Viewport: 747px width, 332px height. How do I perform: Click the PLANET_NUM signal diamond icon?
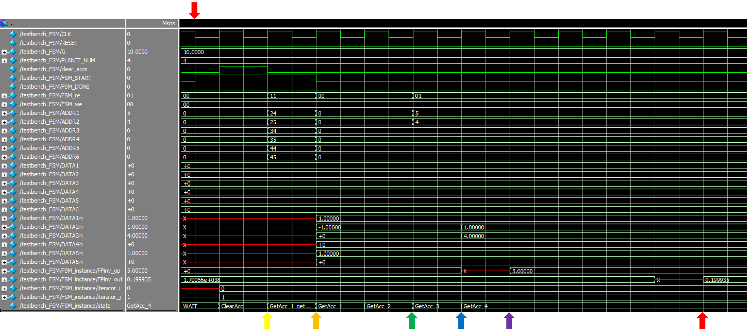point(13,60)
